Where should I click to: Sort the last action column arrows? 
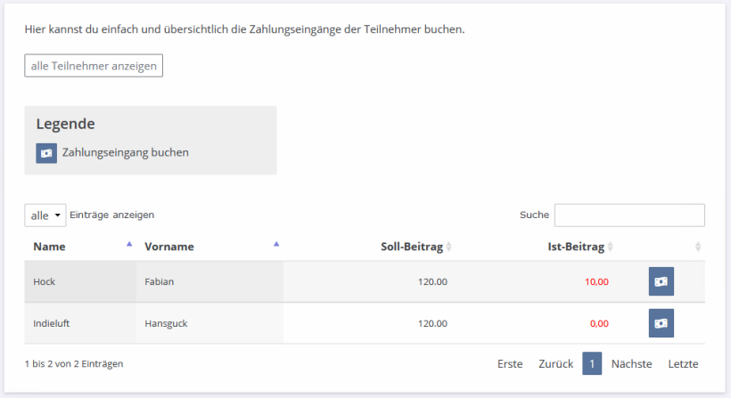[x=698, y=247]
